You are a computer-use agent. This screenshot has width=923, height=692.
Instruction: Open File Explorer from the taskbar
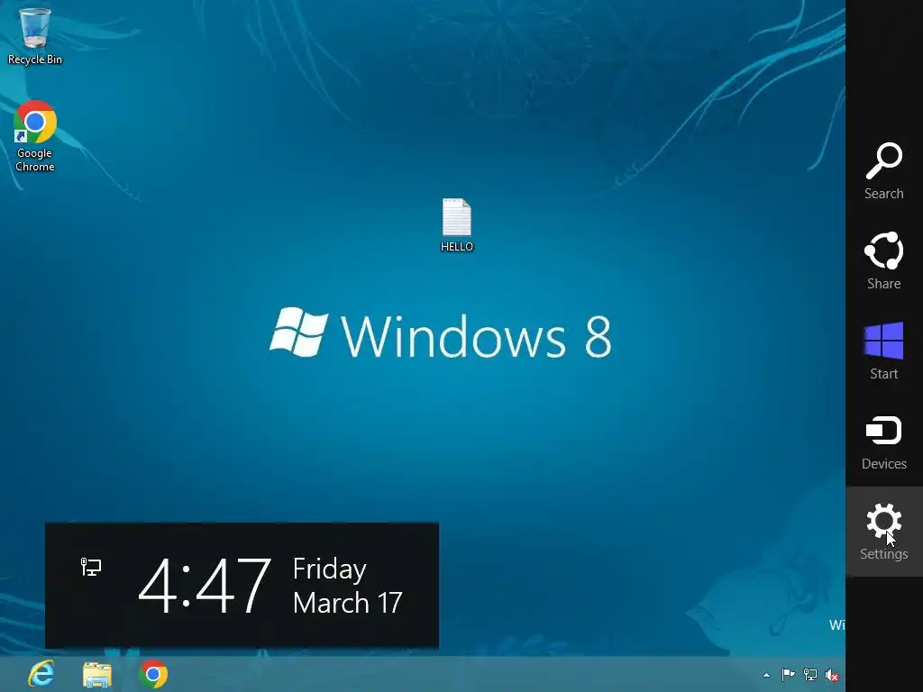point(97,674)
